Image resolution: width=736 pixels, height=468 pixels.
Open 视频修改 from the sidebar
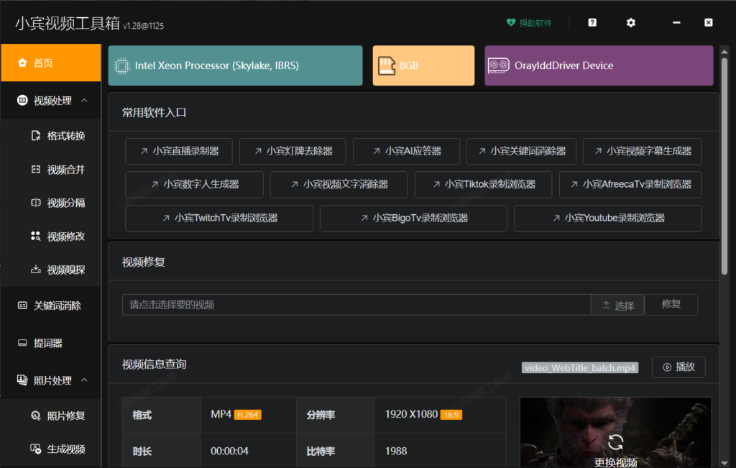click(x=65, y=237)
